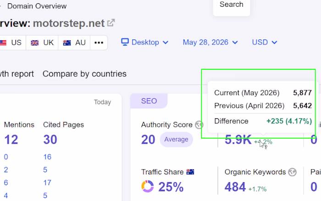Click the Mentions total 12

pyautogui.click(x=11, y=140)
